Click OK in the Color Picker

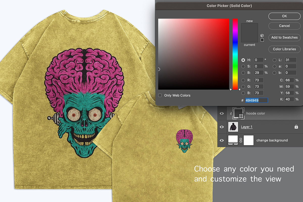click(x=284, y=16)
